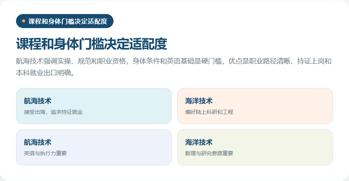Click the text 数理与研究意愿重要

coord(209,153)
